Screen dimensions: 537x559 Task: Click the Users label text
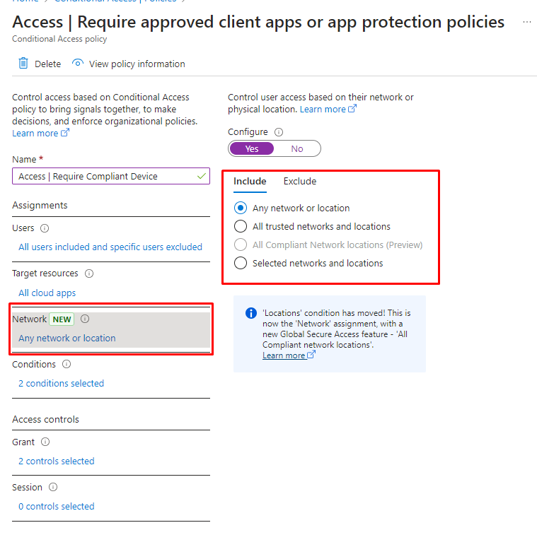tap(23, 228)
